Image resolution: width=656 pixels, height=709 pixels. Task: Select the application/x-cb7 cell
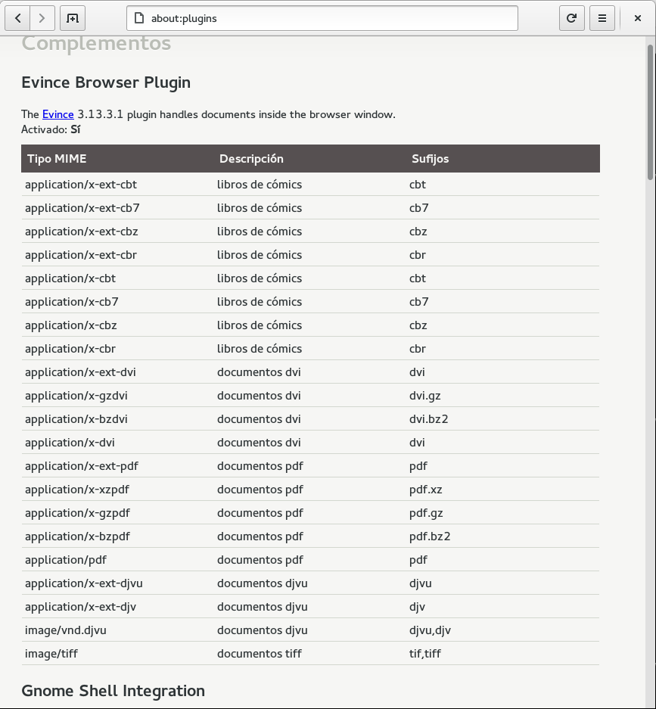[x=72, y=302]
